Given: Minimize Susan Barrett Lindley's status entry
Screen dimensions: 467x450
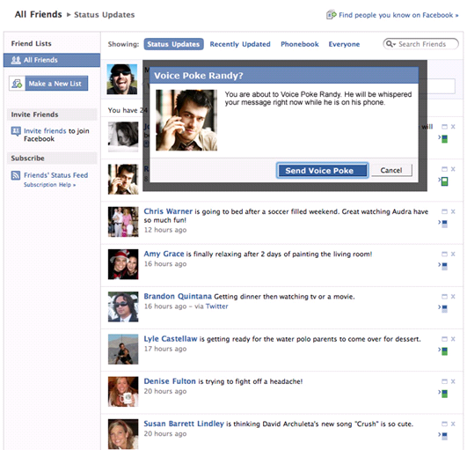Looking at the screenshot, I should [x=444, y=424].
